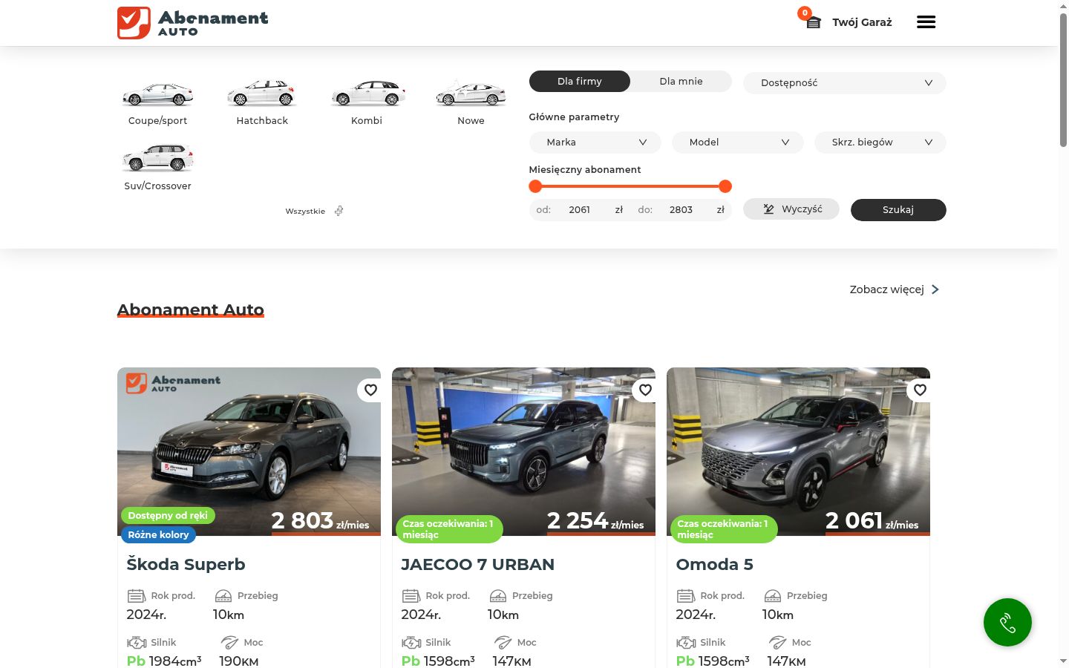This screenshot has width=1069, height=668.
Task: Open the JAECOO 7 URBAN listing title
Action: tap(477, 565)
